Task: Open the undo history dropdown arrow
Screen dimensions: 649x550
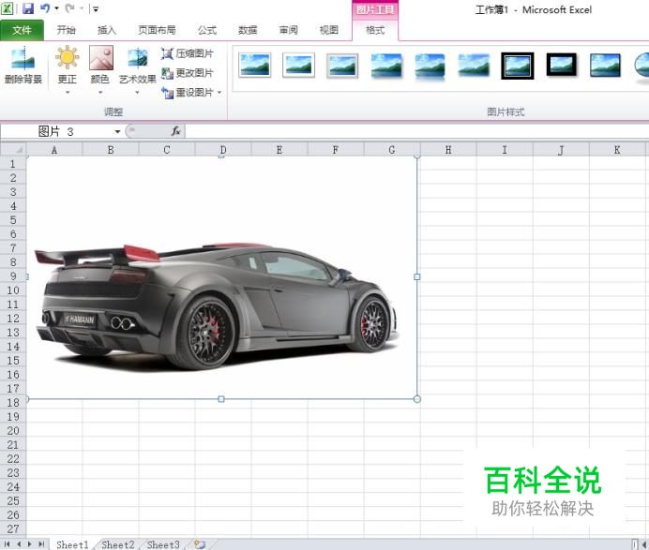Action: [x=56, y=8]
